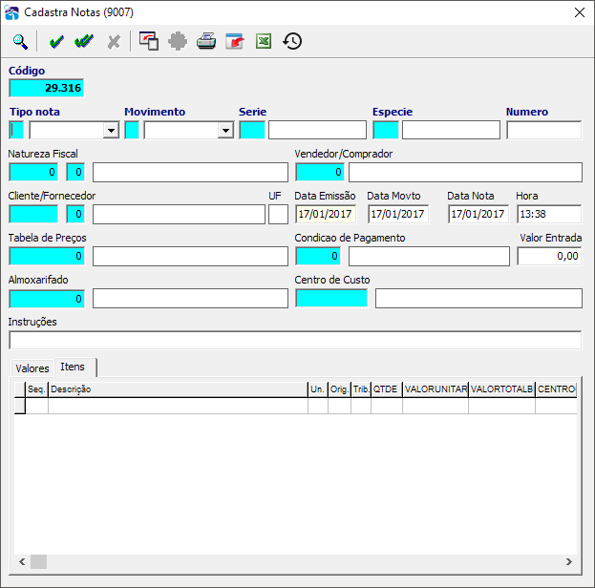
Task: Click the Condicao de Pagamento cyan field
Action: point(318,256)
